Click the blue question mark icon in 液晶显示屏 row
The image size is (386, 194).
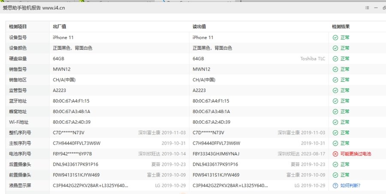point(335,185)
